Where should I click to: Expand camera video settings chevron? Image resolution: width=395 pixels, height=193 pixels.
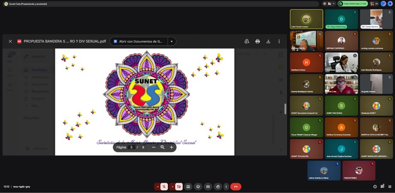pyautogui.click(x=172, y=187)
